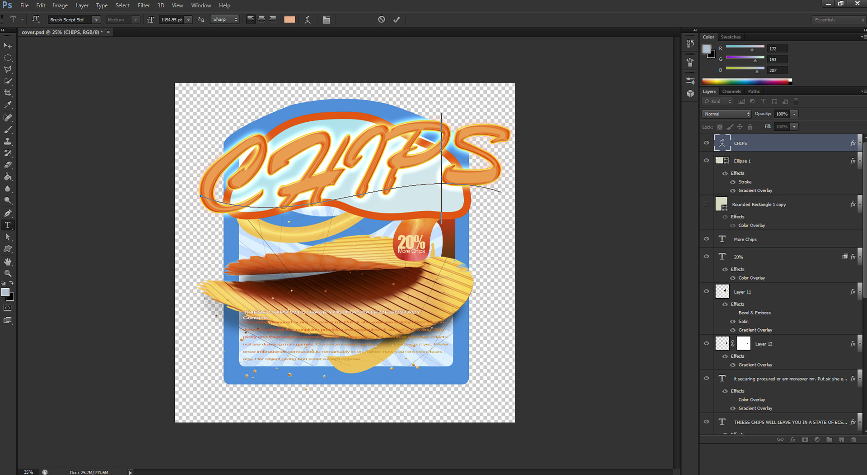Cancel current text edits

382,19
